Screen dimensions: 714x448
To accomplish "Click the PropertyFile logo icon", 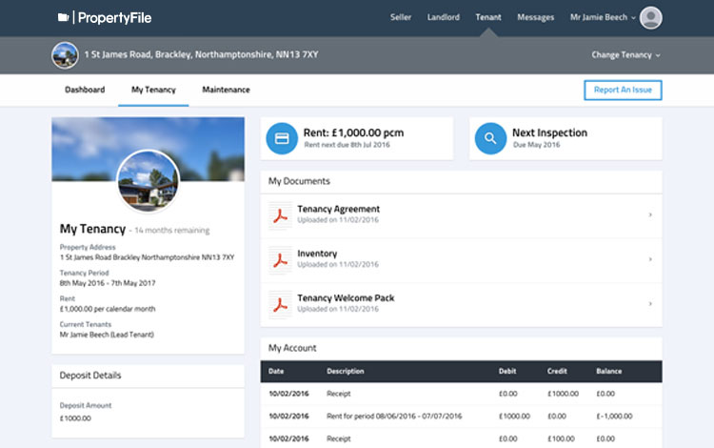I will pos(63,17).
